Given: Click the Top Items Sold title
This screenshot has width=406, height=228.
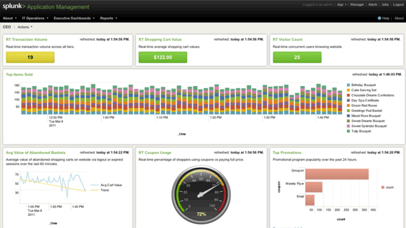Looking at the screenshot, I should tap(19, 75).
